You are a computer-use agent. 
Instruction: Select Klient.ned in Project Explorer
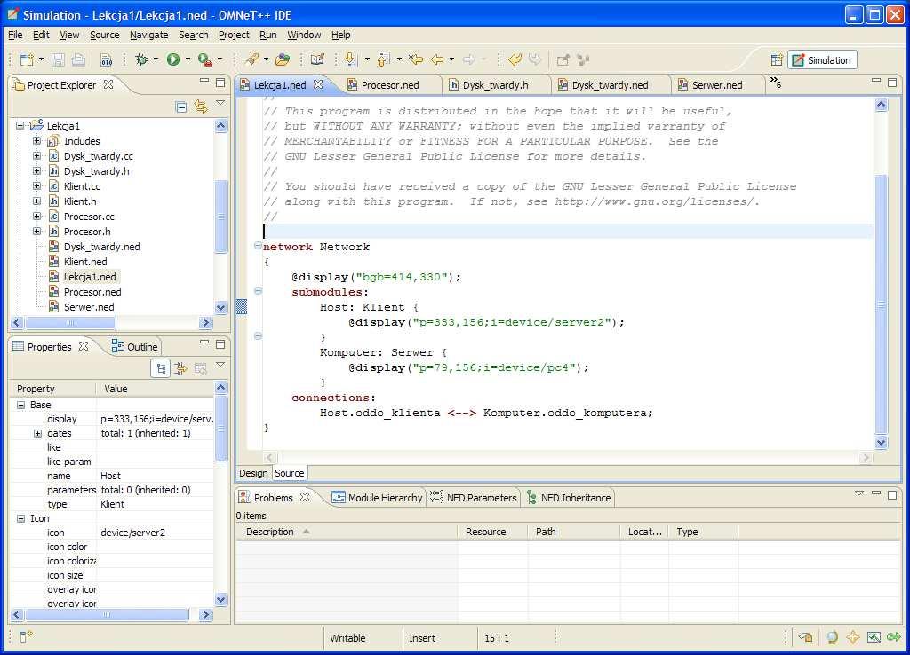pos(85,262)
